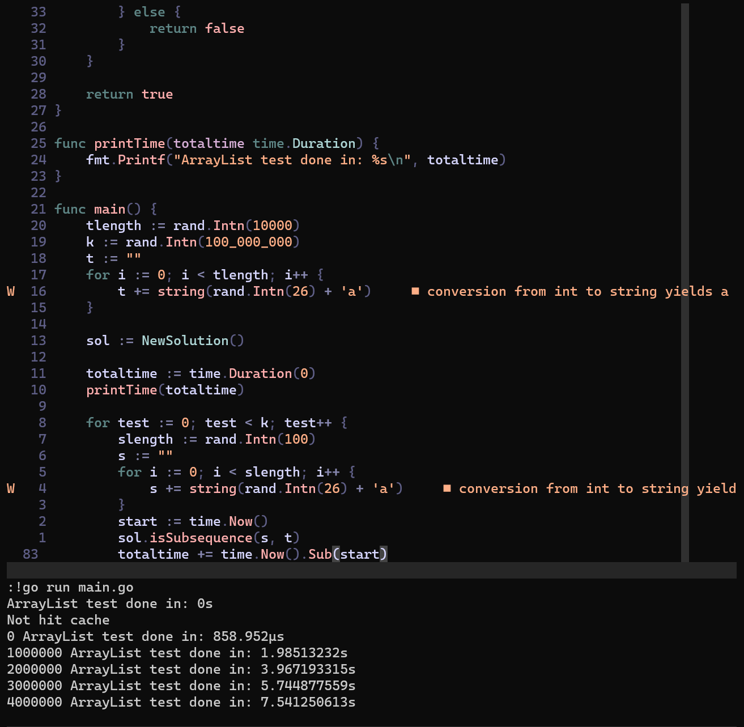Click 'tlength := rand.Intn(10000)' line
The height and width of the screenshot is (727, 744).
pyautogui.click(x=193, y=226)
